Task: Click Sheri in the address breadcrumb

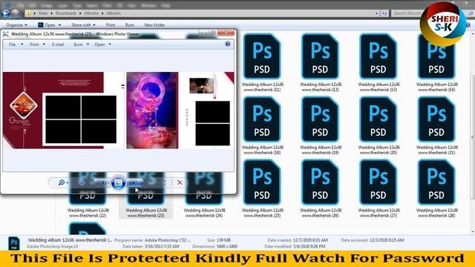Action: click(43, 13)
